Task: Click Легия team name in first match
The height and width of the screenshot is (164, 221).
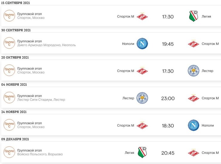Action: (206, 16)
